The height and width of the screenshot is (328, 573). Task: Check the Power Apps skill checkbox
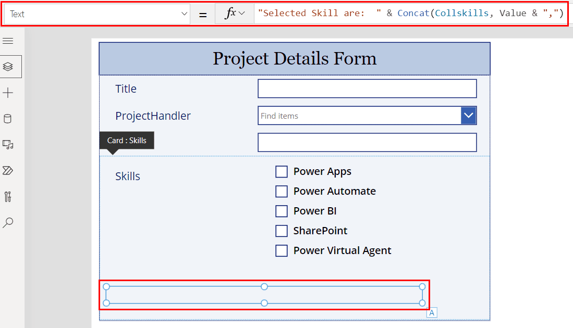(x=282, y=171)
